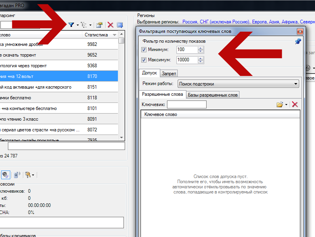
Task: Close the keyword filtering dialog
Action: 300,31
